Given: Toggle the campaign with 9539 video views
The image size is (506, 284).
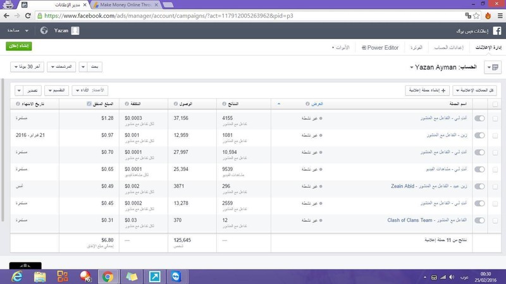Looking at the screenshot, I should [479, 169].
